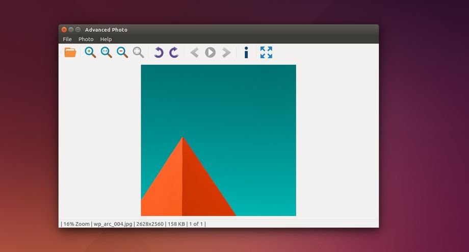Zoom in using the plus magnifier
This screenshot has width=469, height=252.
click(90, 53)
